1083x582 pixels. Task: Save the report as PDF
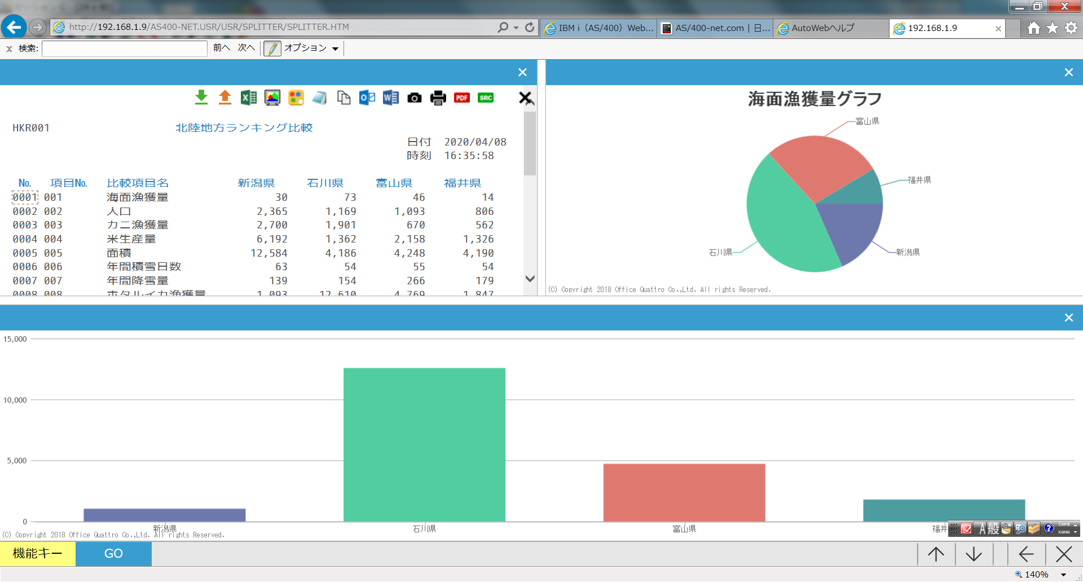462,98
